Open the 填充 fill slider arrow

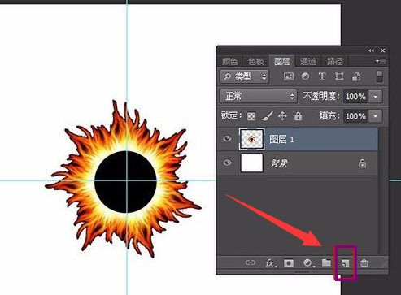pyautogui.click(x=375, y=116)
